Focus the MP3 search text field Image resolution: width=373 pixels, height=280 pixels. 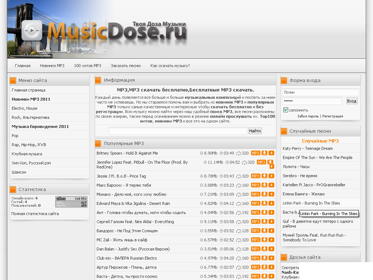coord(178,131)
